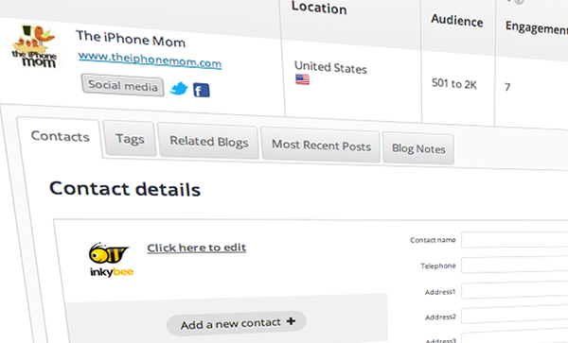Open www.theiphonemom.com link
The image size is (568, 343).
click(x=150, y=60)
